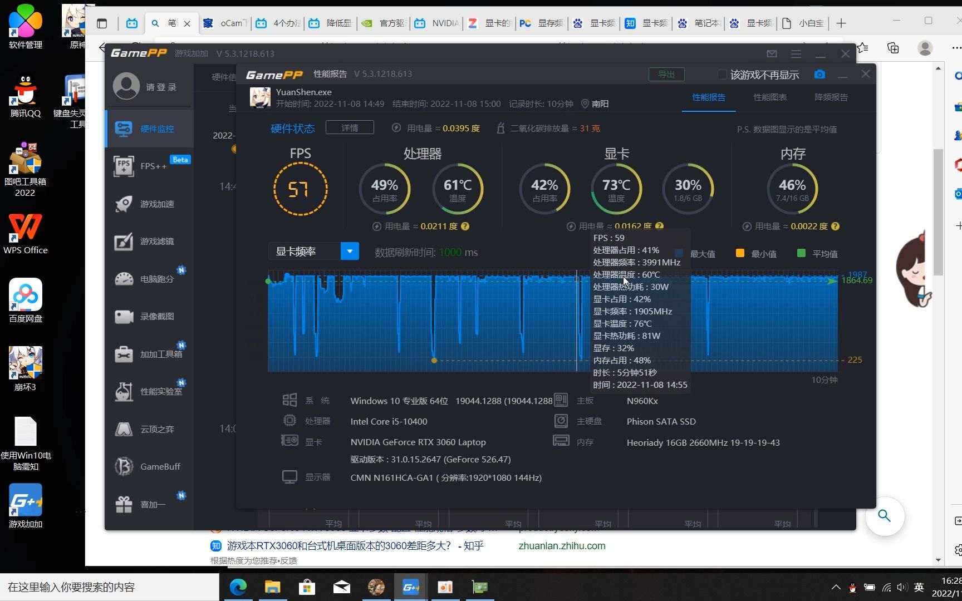The width and height of the screenshot is (962, 601).
Task: Open 图吧工具箱 2022 desktop shortcut
Action: [x=25, y=170]
